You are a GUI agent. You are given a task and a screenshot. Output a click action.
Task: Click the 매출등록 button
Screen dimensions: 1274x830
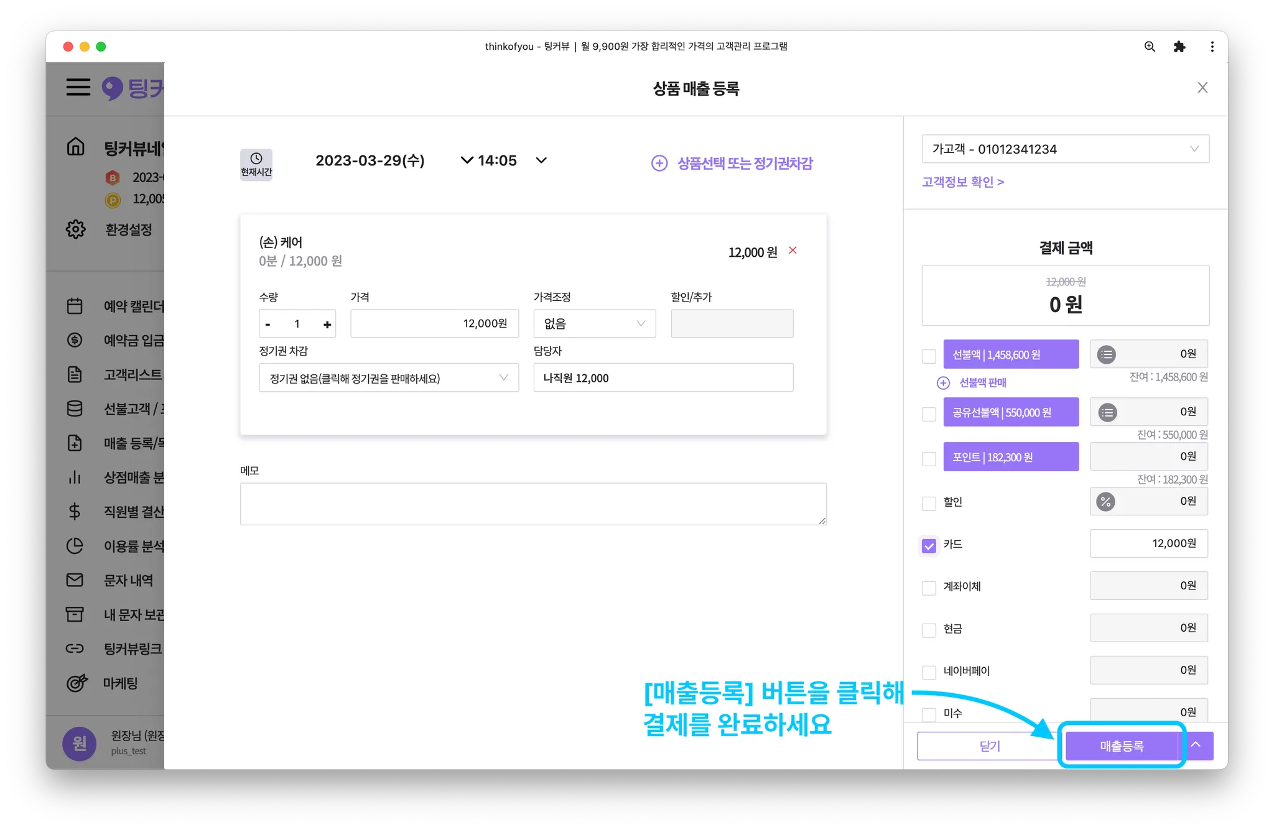tap(1122, 745)
